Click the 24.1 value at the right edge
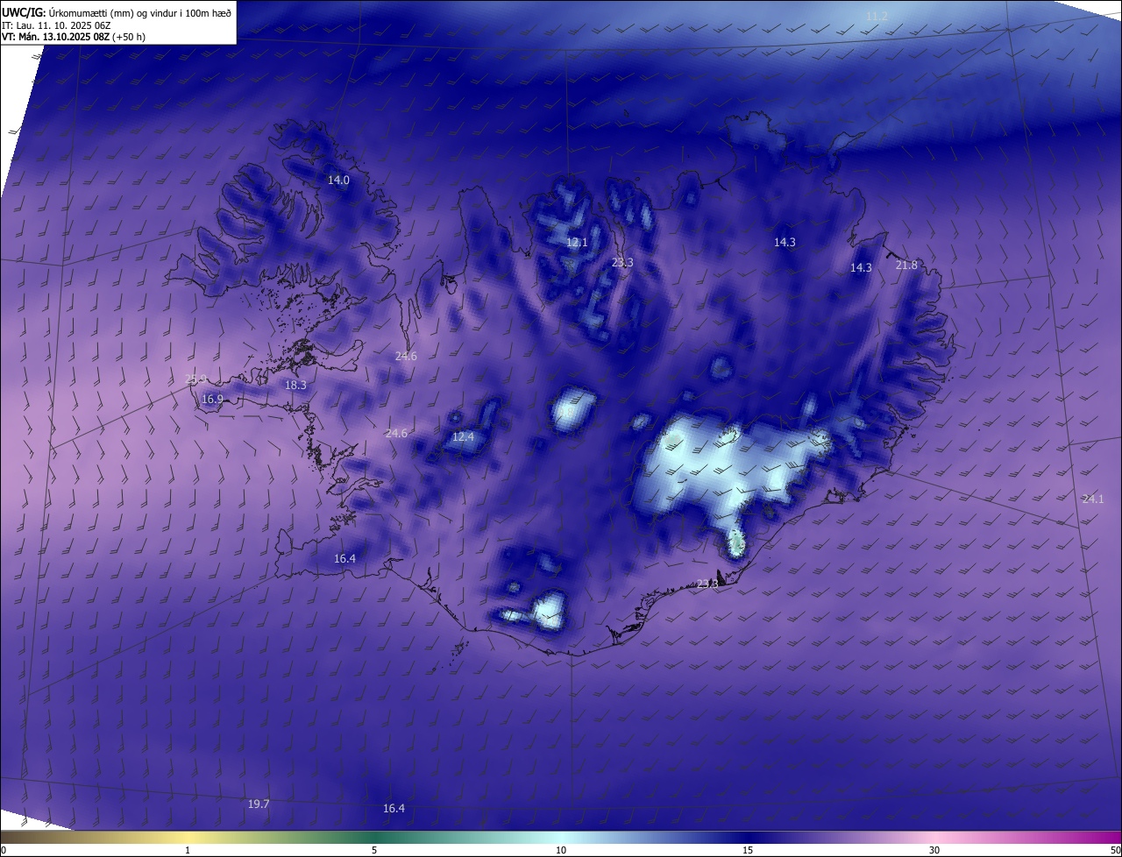This screenshot has width=1122, height=857. tap(1093, 499)
